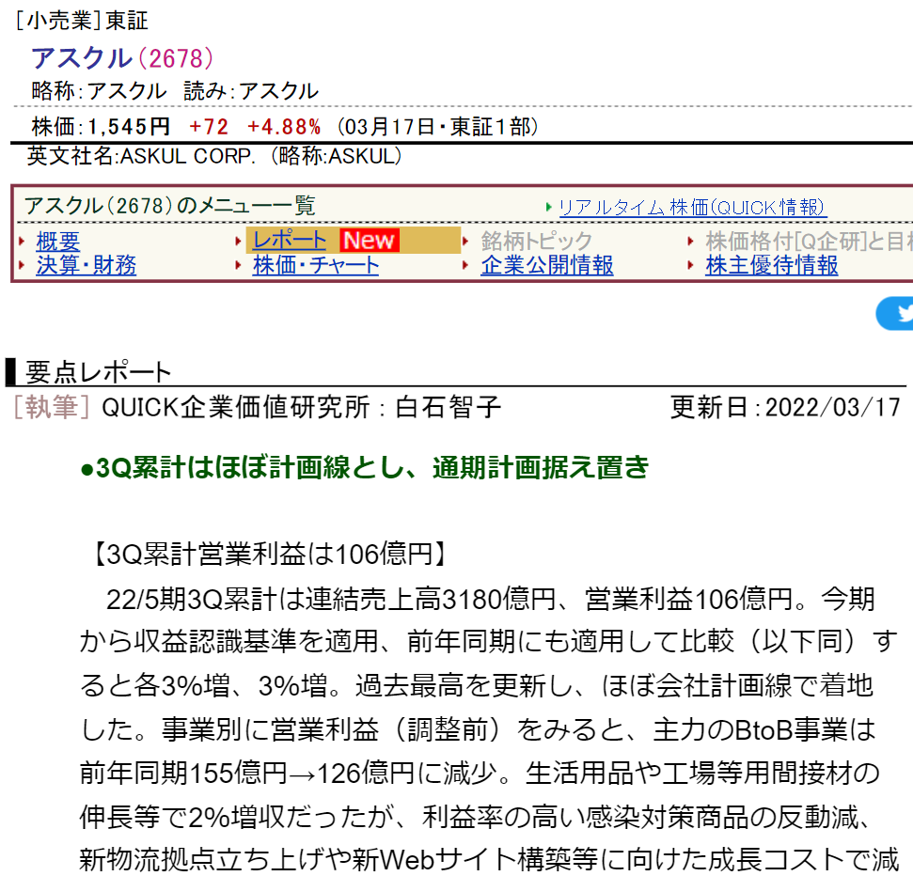Image resolution: width=913 pixels, height=876 pixels.
Task: Open the 株価・チャート link
Action: coord(316,265)
